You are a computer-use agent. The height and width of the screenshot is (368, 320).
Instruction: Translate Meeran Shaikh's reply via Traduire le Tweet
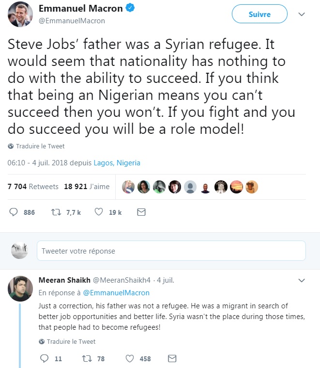pyautogui.click(x=71, y=341)
